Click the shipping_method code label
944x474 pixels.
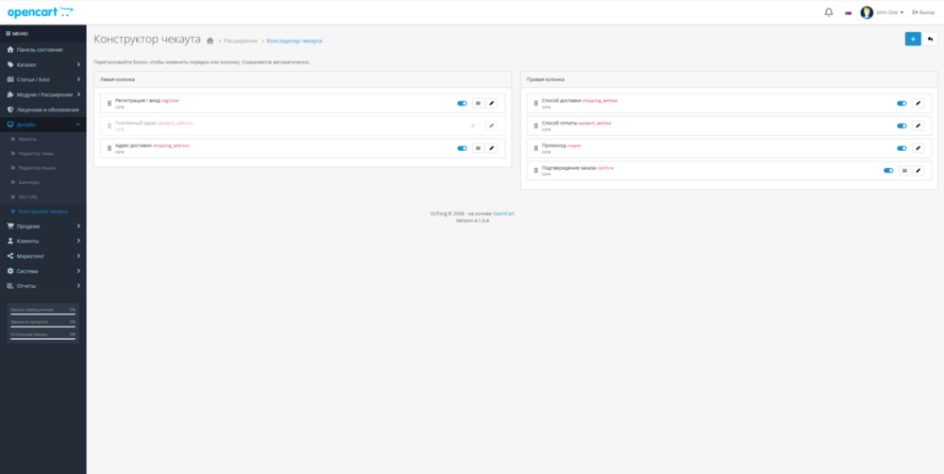[x=599, y=101]
